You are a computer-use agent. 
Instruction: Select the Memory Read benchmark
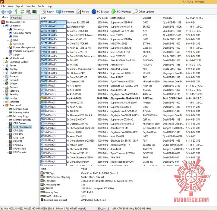click(19, 109)
